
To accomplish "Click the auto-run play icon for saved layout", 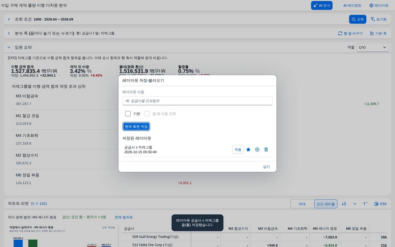I will point(257,150).
